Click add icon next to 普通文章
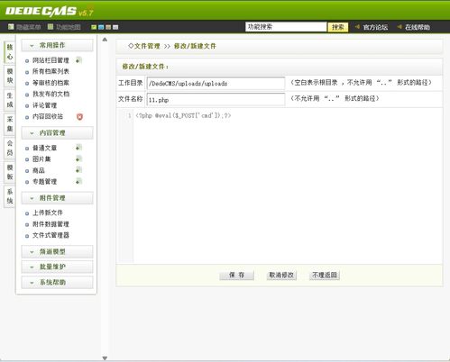This screenshot has width=450, height=362. click(x=78, y=148)
